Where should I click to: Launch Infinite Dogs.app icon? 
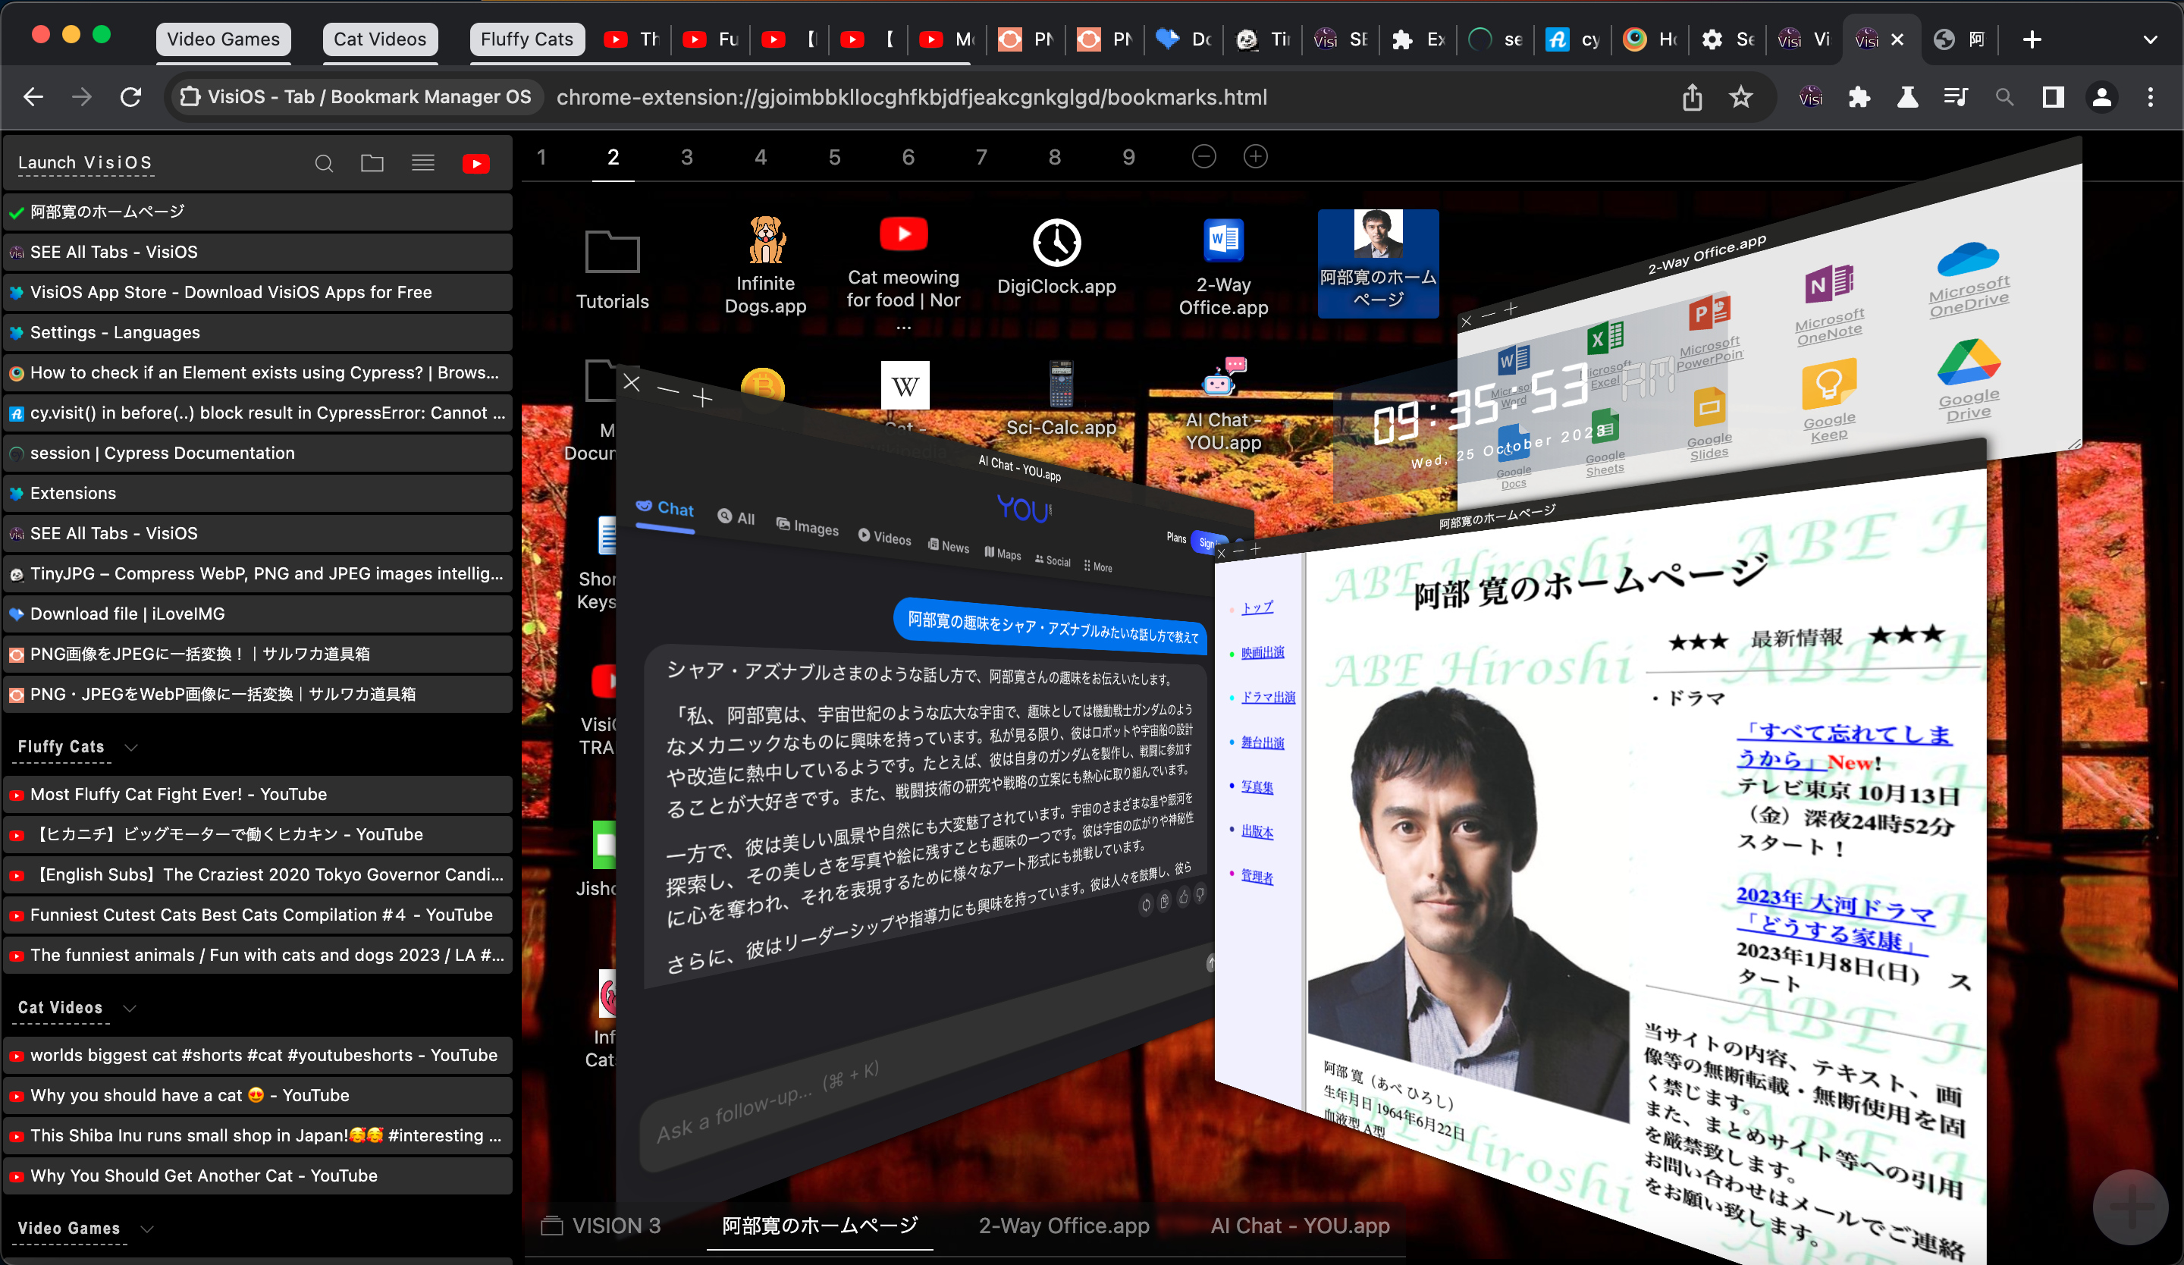(765, 267)
